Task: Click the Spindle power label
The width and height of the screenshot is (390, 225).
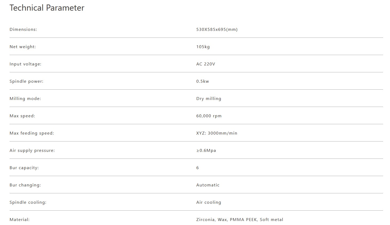Action: (x=26, y=81)
